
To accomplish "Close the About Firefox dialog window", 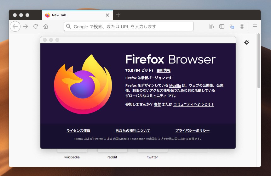I will click(x=45, y=40).
